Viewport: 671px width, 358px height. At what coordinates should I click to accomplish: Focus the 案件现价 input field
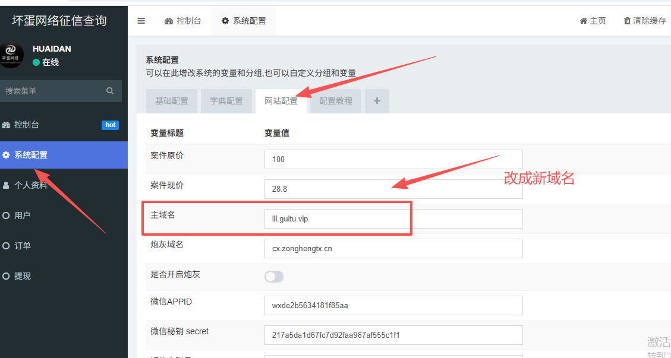[x=393, y=189]
